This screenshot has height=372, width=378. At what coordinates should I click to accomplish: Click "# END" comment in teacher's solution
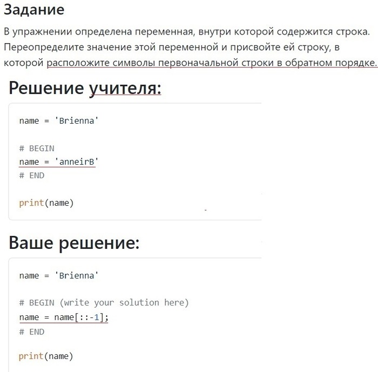pos(32,175)
